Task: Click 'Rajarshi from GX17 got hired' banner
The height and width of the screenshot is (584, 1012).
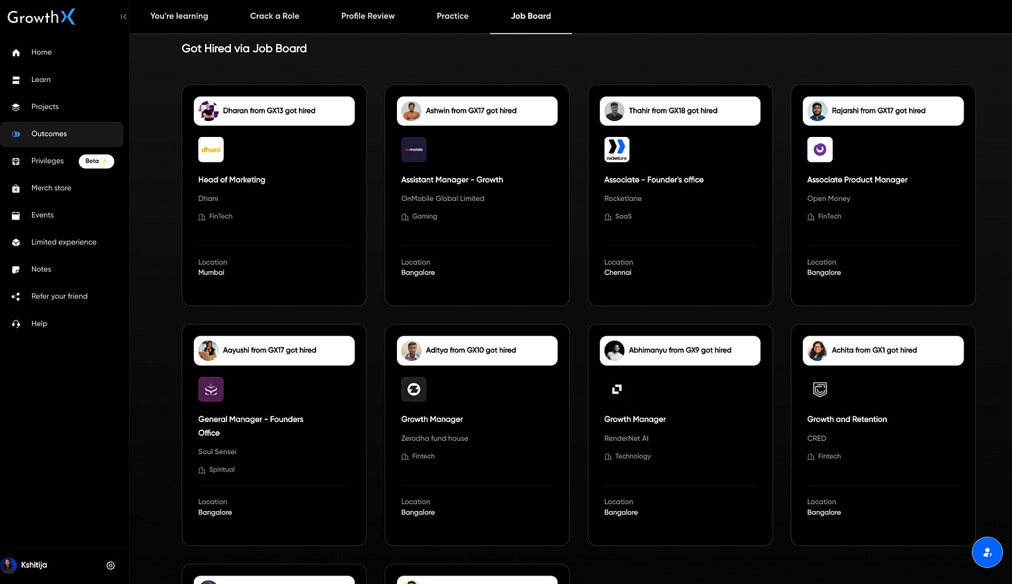Action: click(883, 111)
